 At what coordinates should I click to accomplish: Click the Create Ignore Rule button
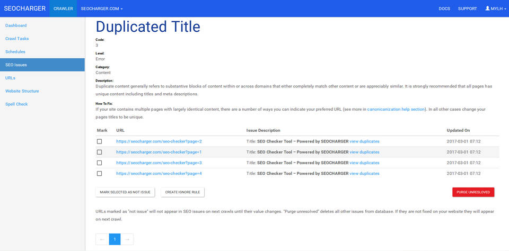click(x=182, y=192)
